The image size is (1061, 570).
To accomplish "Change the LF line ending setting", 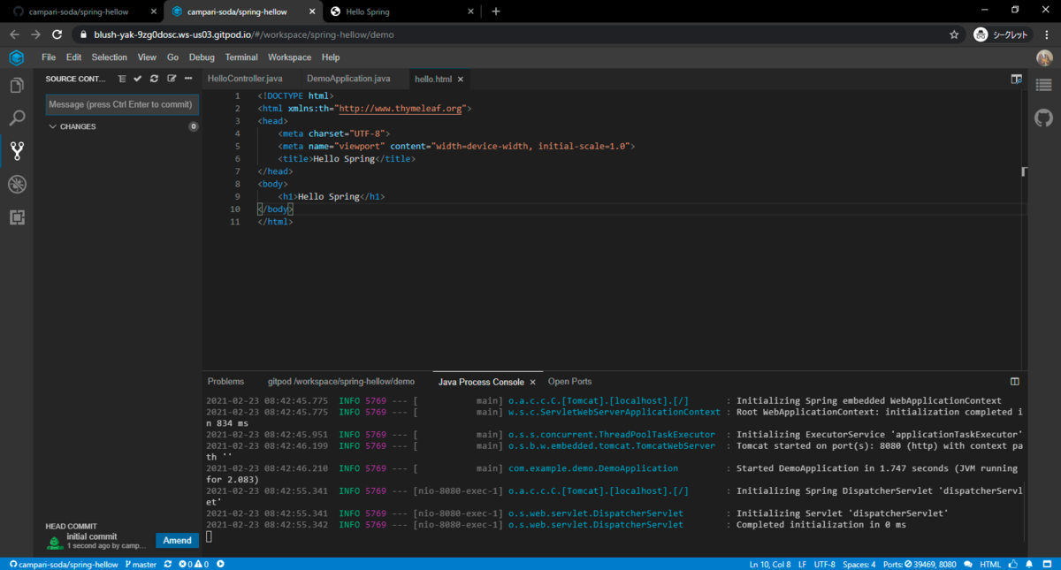I will point(802,564).
